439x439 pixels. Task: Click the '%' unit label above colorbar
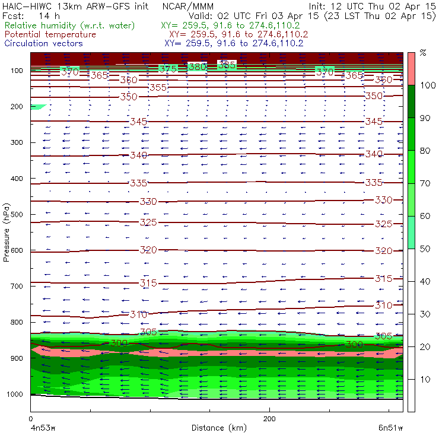point(423,53)
